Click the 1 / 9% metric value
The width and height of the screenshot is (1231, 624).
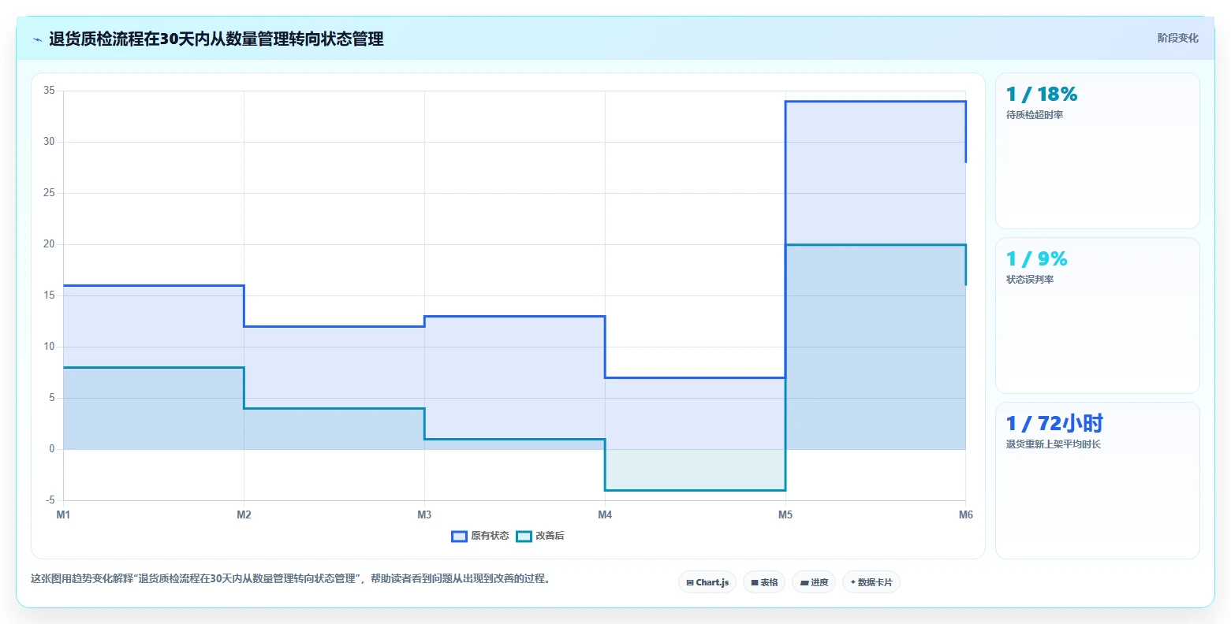[1037, 259]
